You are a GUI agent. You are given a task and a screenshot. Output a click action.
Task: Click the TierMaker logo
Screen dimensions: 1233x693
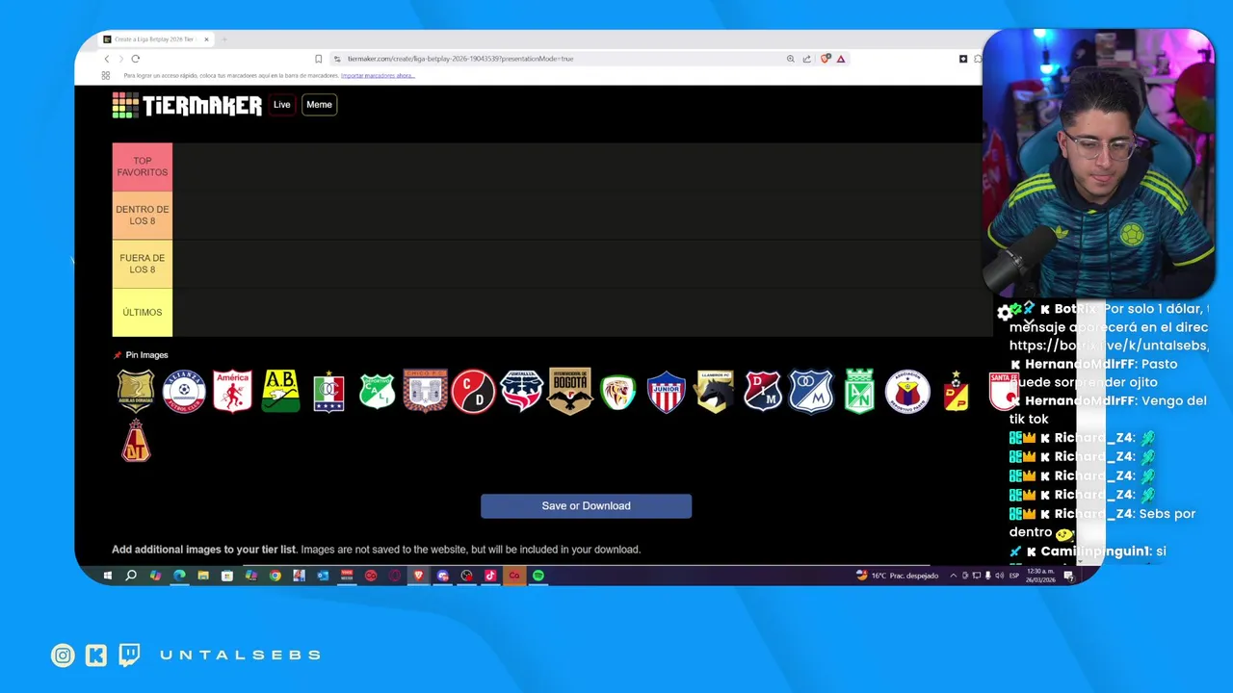point(187,105)
